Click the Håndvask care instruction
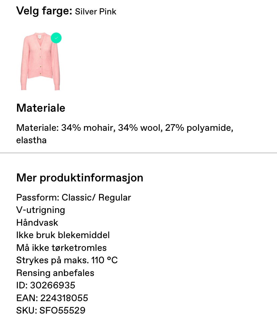 (37, 223)
